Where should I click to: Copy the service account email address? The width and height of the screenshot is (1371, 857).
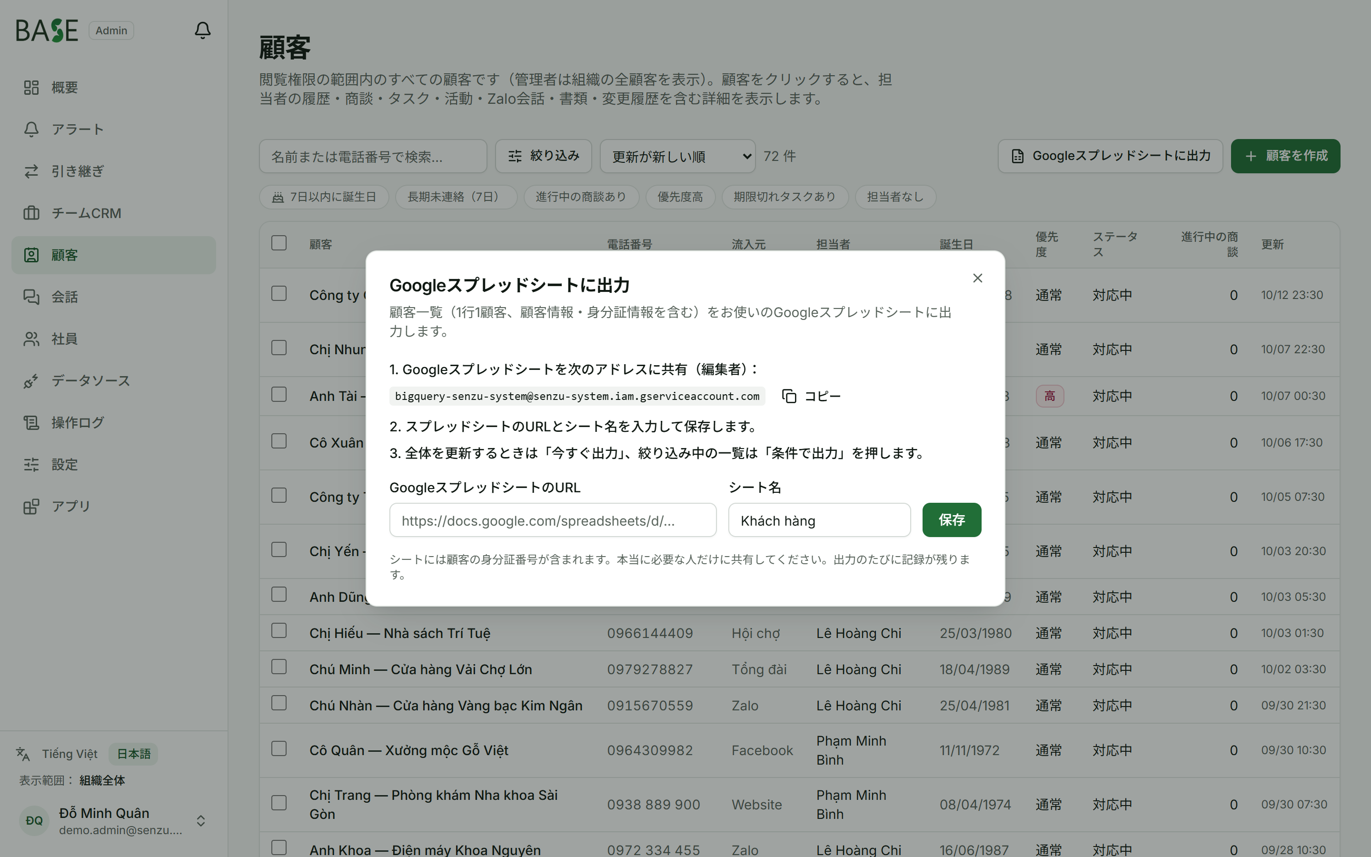point(811,396)
